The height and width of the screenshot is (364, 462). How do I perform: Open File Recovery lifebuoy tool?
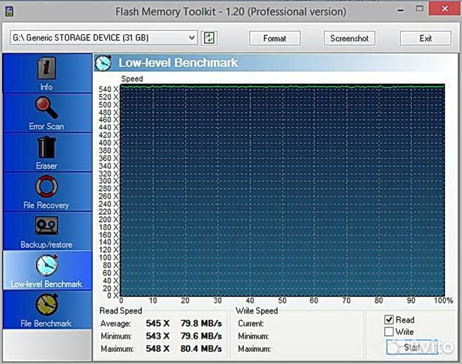coord(46,187)
